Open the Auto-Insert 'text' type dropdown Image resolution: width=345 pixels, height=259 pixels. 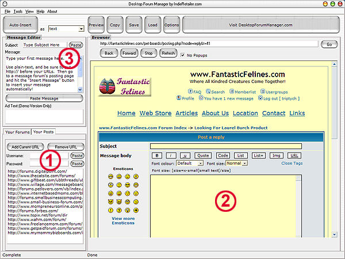point(81,29)
